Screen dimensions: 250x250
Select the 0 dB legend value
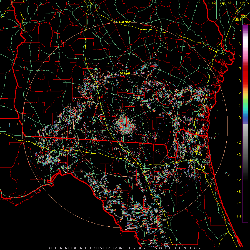point(239,117)
